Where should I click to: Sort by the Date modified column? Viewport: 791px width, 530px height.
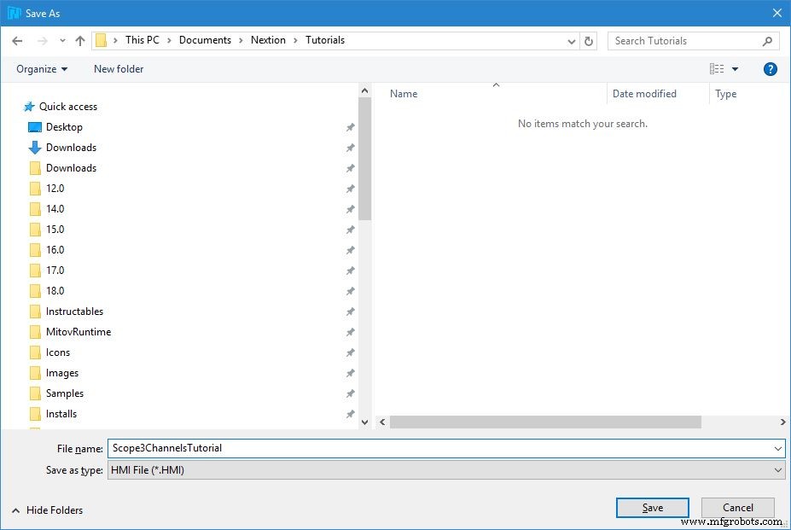click(644, 94)
